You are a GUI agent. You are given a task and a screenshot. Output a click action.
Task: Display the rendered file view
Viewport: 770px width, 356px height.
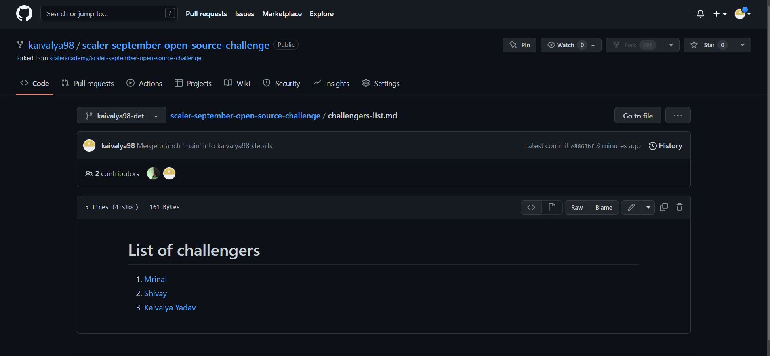tap(552, 207)
